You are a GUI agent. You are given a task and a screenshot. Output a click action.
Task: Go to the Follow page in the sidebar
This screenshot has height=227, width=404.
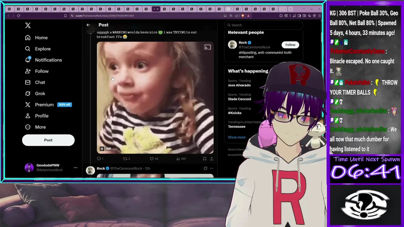(x=37, y=71)
